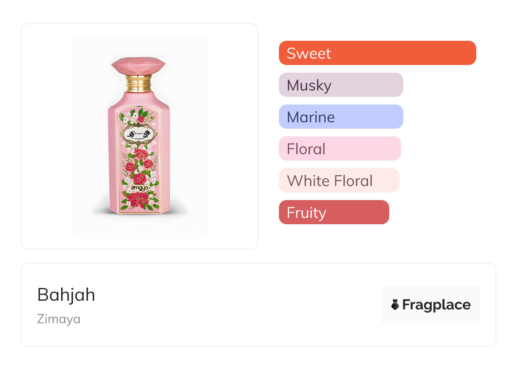This screenshot has height=367, width=517.
Task: Click the oval Bahjah emblem on bottle
Action: click(140, 134)
